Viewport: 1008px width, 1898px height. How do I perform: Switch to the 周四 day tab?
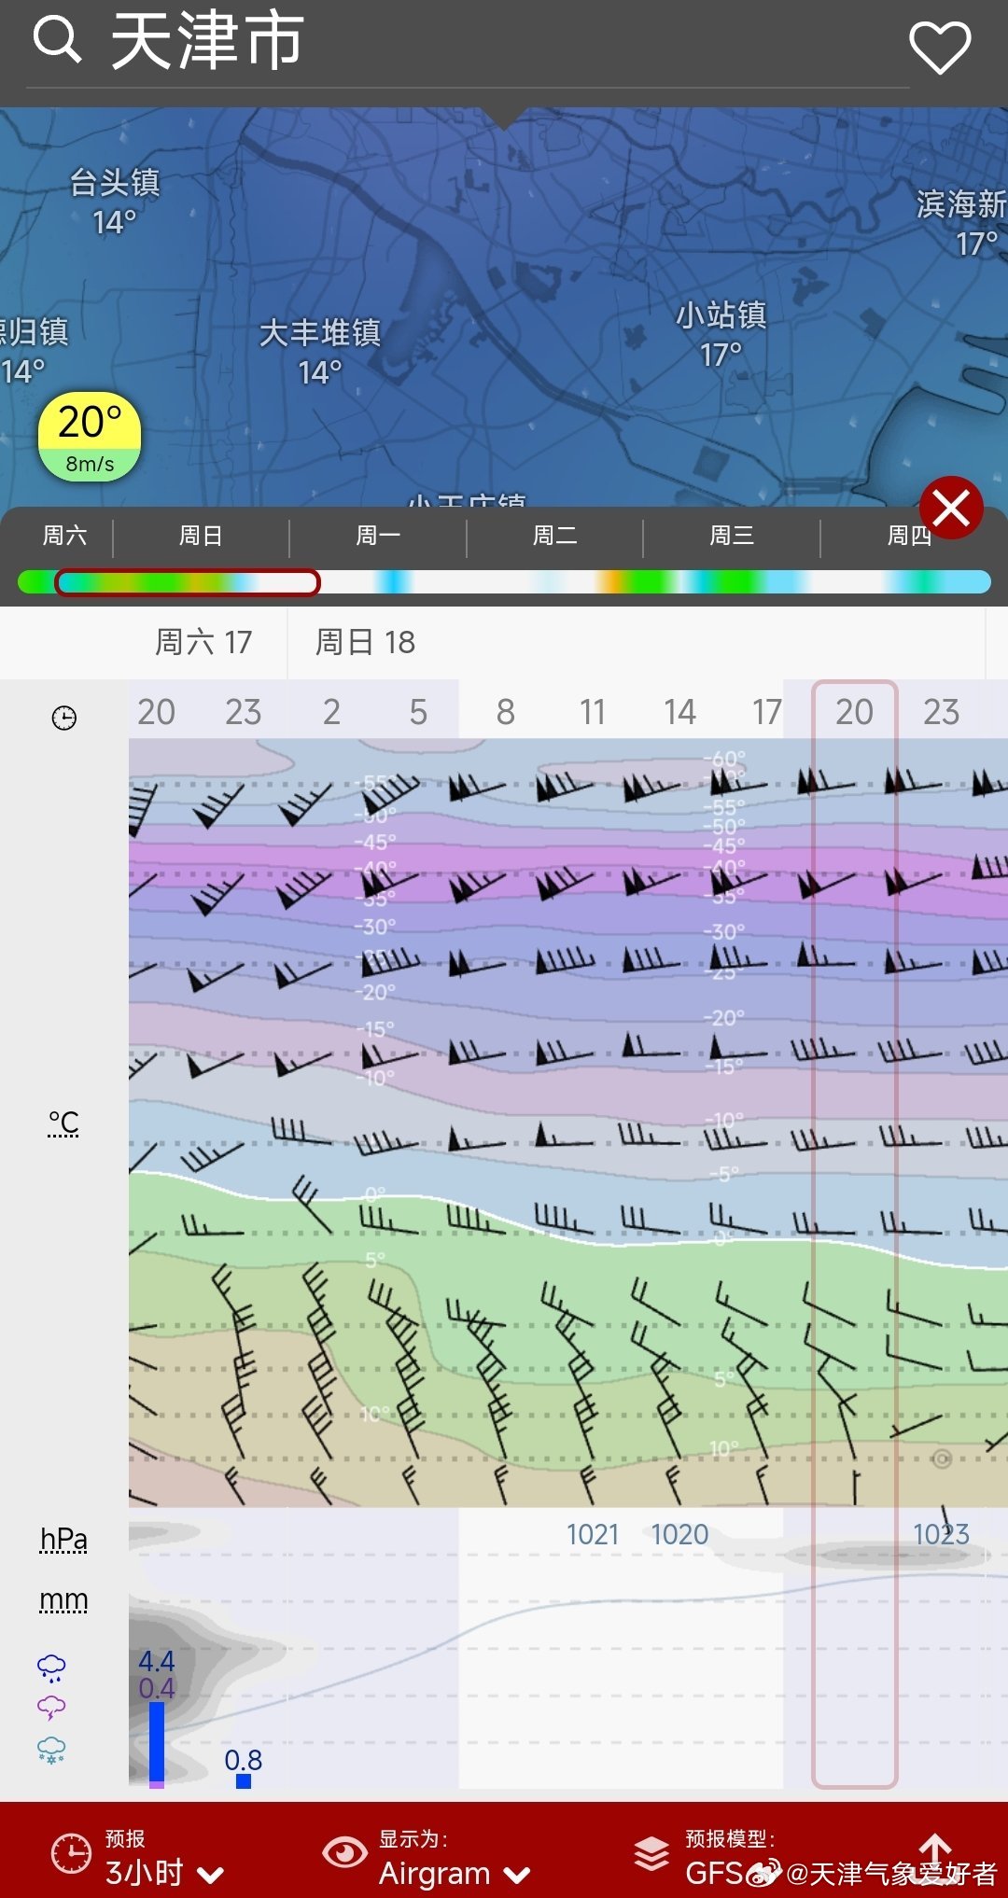[x=909, y=536]
